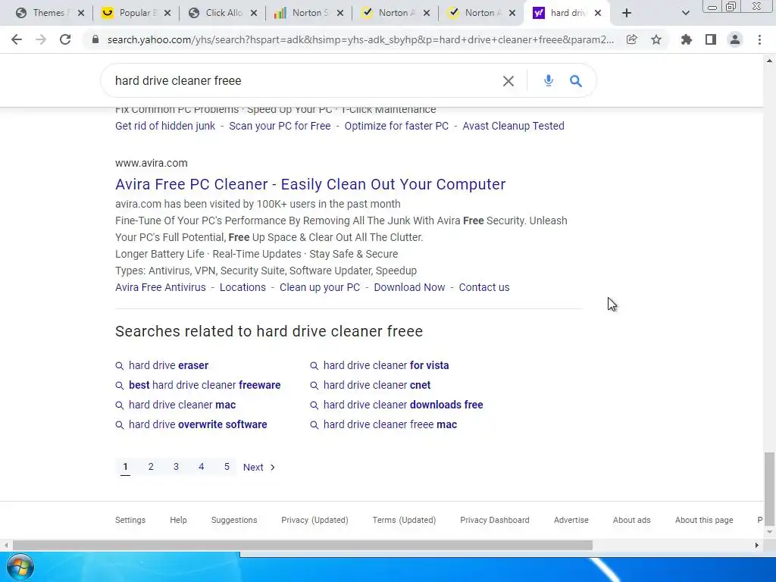Click the address bar URL
The height and width of the screenshot is (582, 776).
(x=360, y=39)
